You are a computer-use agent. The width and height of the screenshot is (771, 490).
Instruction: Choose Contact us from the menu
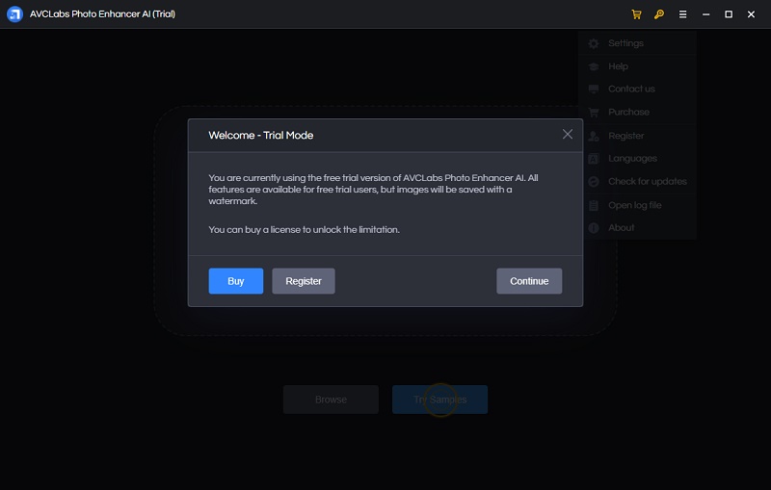tap(637, 89)
